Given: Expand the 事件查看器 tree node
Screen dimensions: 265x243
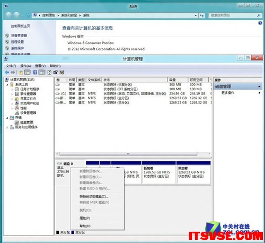Looking at the screenshot, I should 12,94.
